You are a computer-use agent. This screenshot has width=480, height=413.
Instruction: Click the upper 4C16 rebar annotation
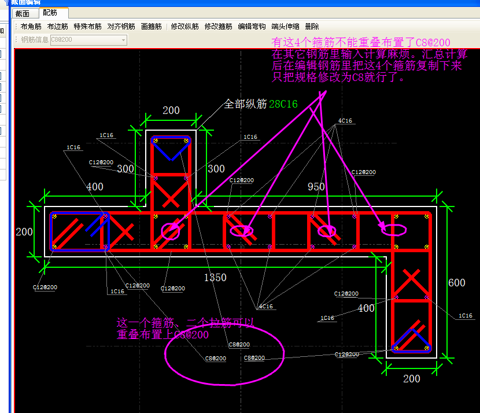pos(345,121)
